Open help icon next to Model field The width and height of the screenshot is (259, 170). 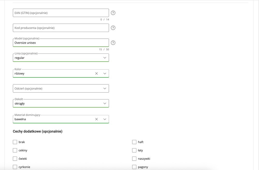click(x=113, y=43)
